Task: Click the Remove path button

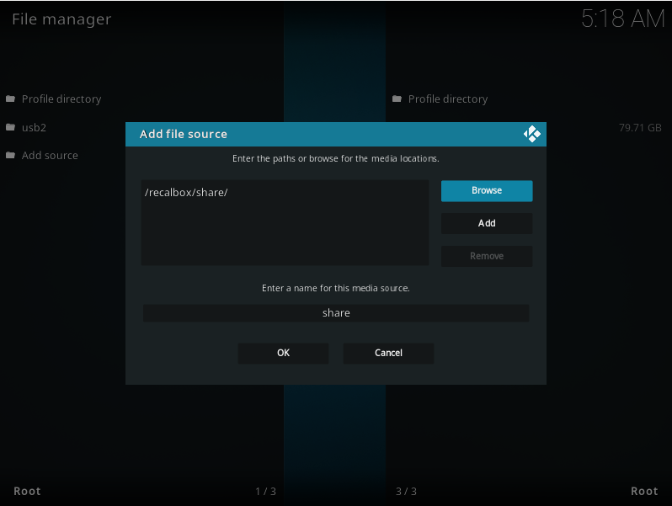Action: coord(487,256)
